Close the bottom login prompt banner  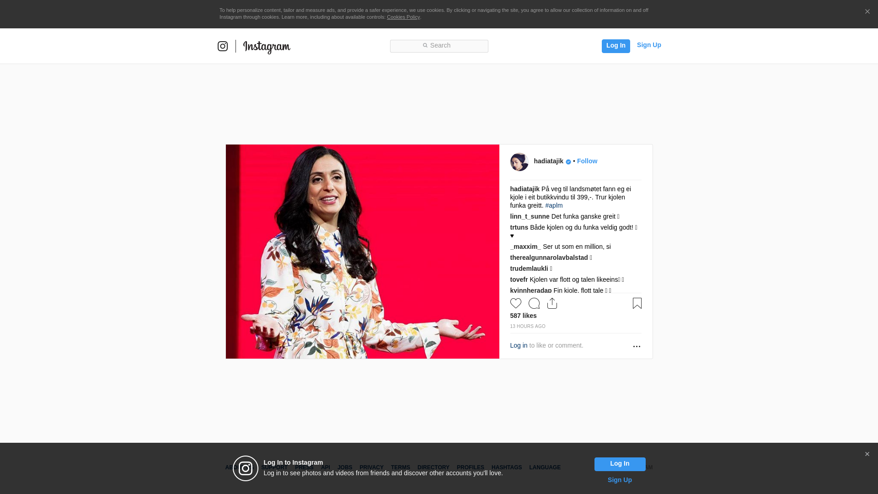click(867, 454)
